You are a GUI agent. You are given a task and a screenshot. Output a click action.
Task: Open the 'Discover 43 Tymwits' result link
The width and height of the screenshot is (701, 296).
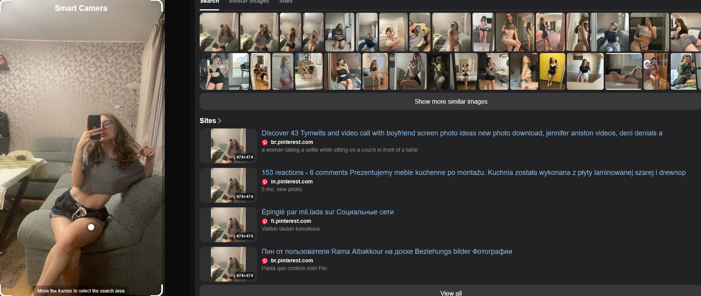click(462, 133)
